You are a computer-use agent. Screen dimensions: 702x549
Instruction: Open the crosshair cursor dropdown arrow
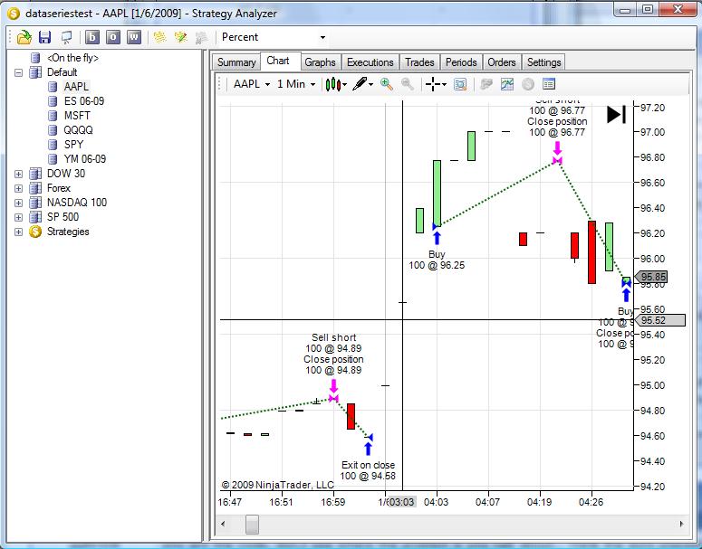444,84
